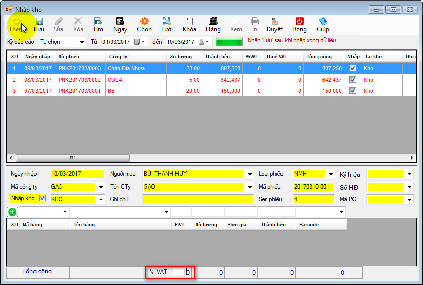Select the PNK201703/0001 cell

[x=80, y=91]
